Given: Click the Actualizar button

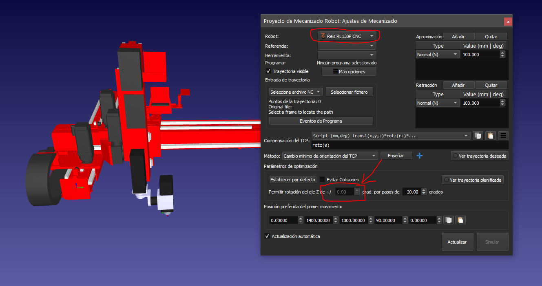Looking at the screenshot, I should 457,242.
